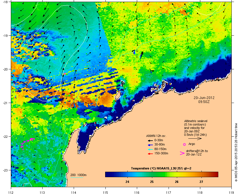Click the colorbar tick label 24
The width and height of the screenshot is (240, 194).
tap(127, 182)
